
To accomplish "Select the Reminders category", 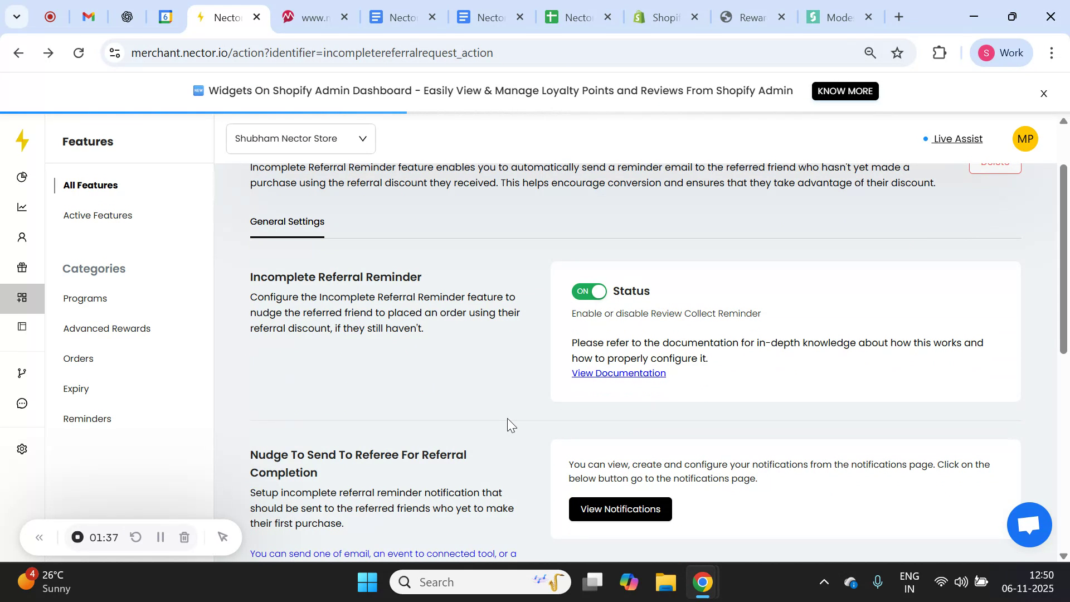I will point(86,419).
